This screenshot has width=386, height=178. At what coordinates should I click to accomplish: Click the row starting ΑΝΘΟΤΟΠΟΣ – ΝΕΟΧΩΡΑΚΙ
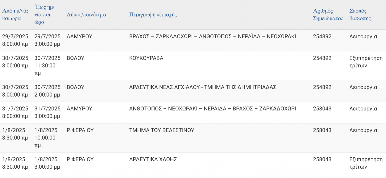[x=193, y=113]
